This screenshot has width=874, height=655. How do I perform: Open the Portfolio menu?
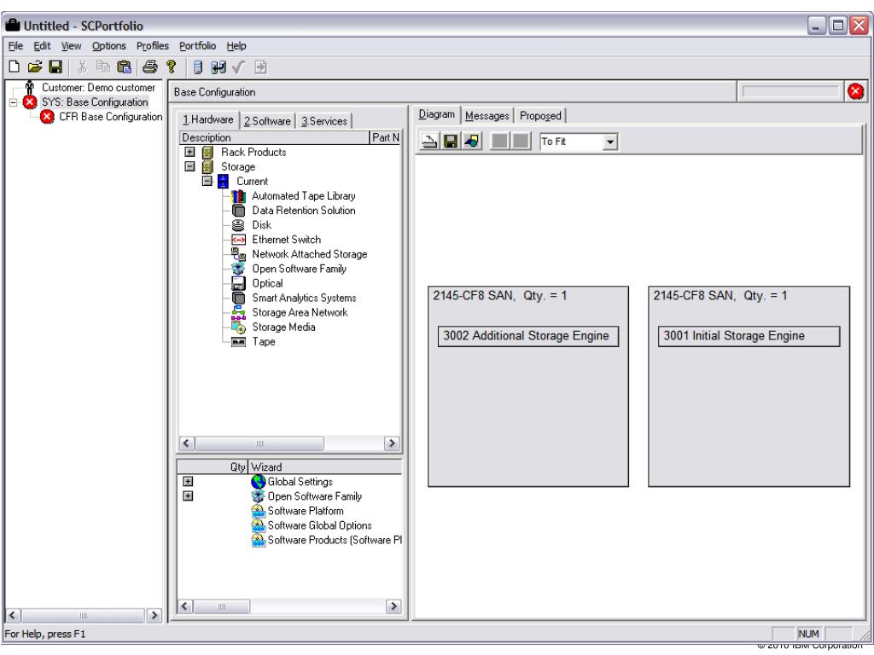point(197,46)
